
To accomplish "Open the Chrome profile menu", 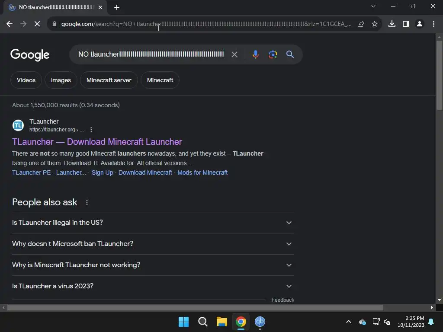I will 420,24.
